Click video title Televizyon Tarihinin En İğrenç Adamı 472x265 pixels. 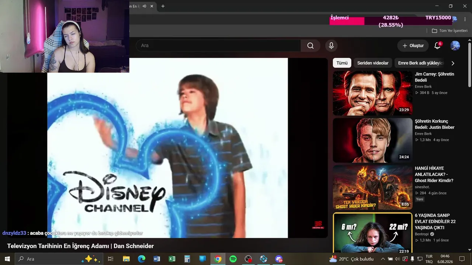[x=80, y=246]
